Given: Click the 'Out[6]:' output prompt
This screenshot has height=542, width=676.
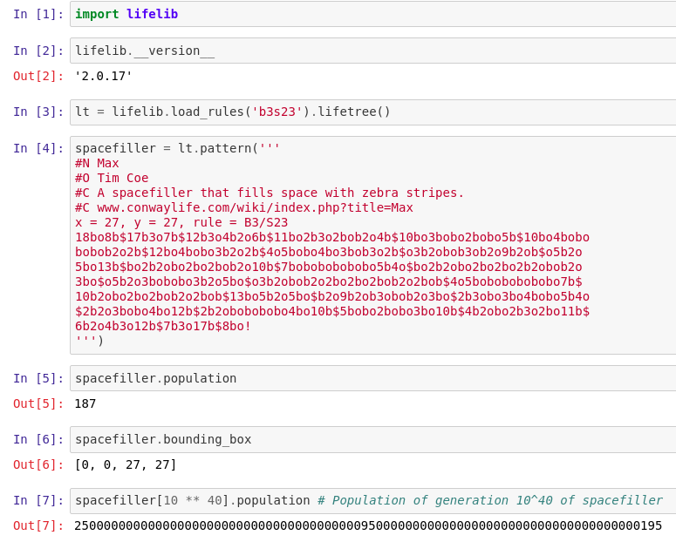Looking at the screenshot, I should (38, 464).
